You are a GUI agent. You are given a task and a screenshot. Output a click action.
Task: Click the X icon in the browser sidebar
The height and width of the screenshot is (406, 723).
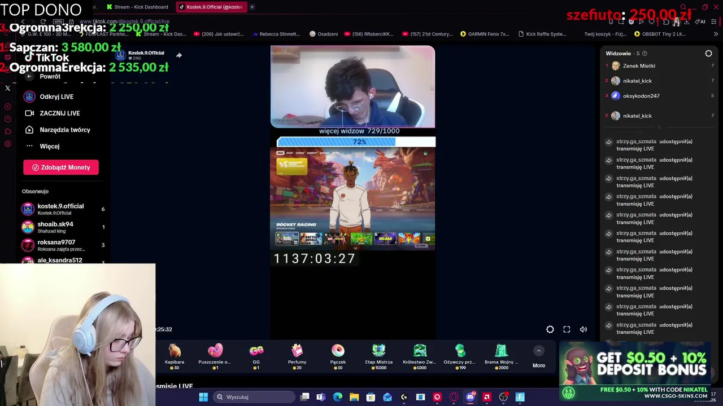(x=7, y=88)
